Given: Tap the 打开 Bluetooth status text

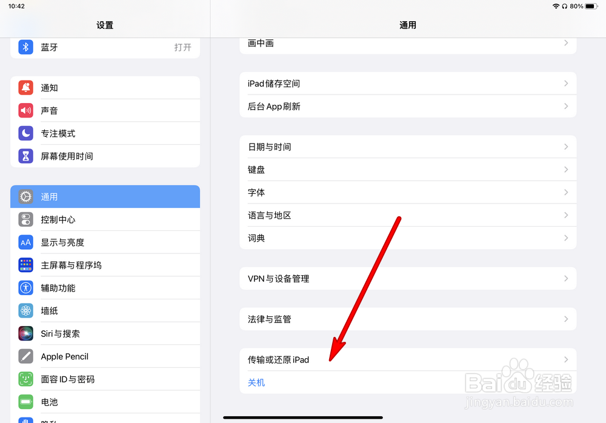Looking at the screenshot, I should 182,47.
